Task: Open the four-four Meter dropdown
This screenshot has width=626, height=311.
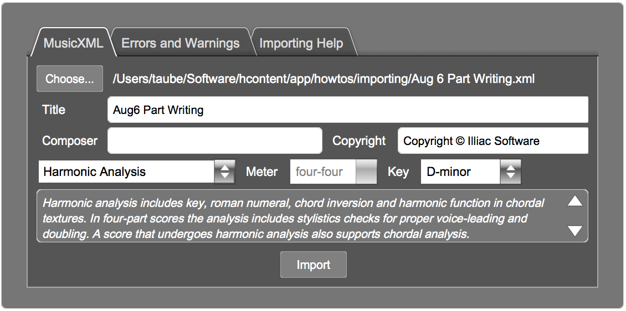Action: click(333, 172)
